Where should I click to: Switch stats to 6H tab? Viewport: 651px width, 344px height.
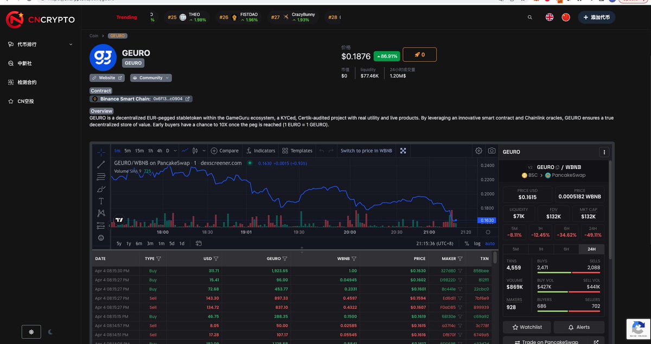[x=566, y=249]
